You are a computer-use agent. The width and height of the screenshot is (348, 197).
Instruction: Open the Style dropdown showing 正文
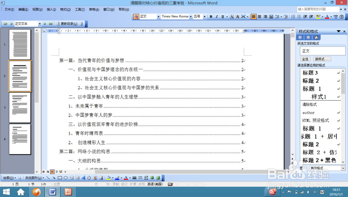pyautogui.click(x=158, y=17)
